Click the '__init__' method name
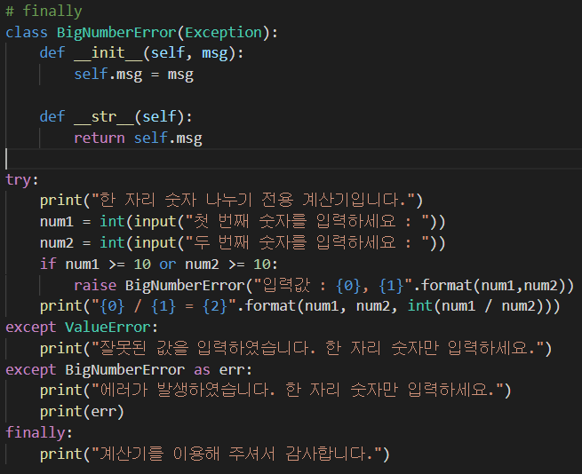Screen dimensions: 582x474 pyautogui.click(x=108, y=53)
